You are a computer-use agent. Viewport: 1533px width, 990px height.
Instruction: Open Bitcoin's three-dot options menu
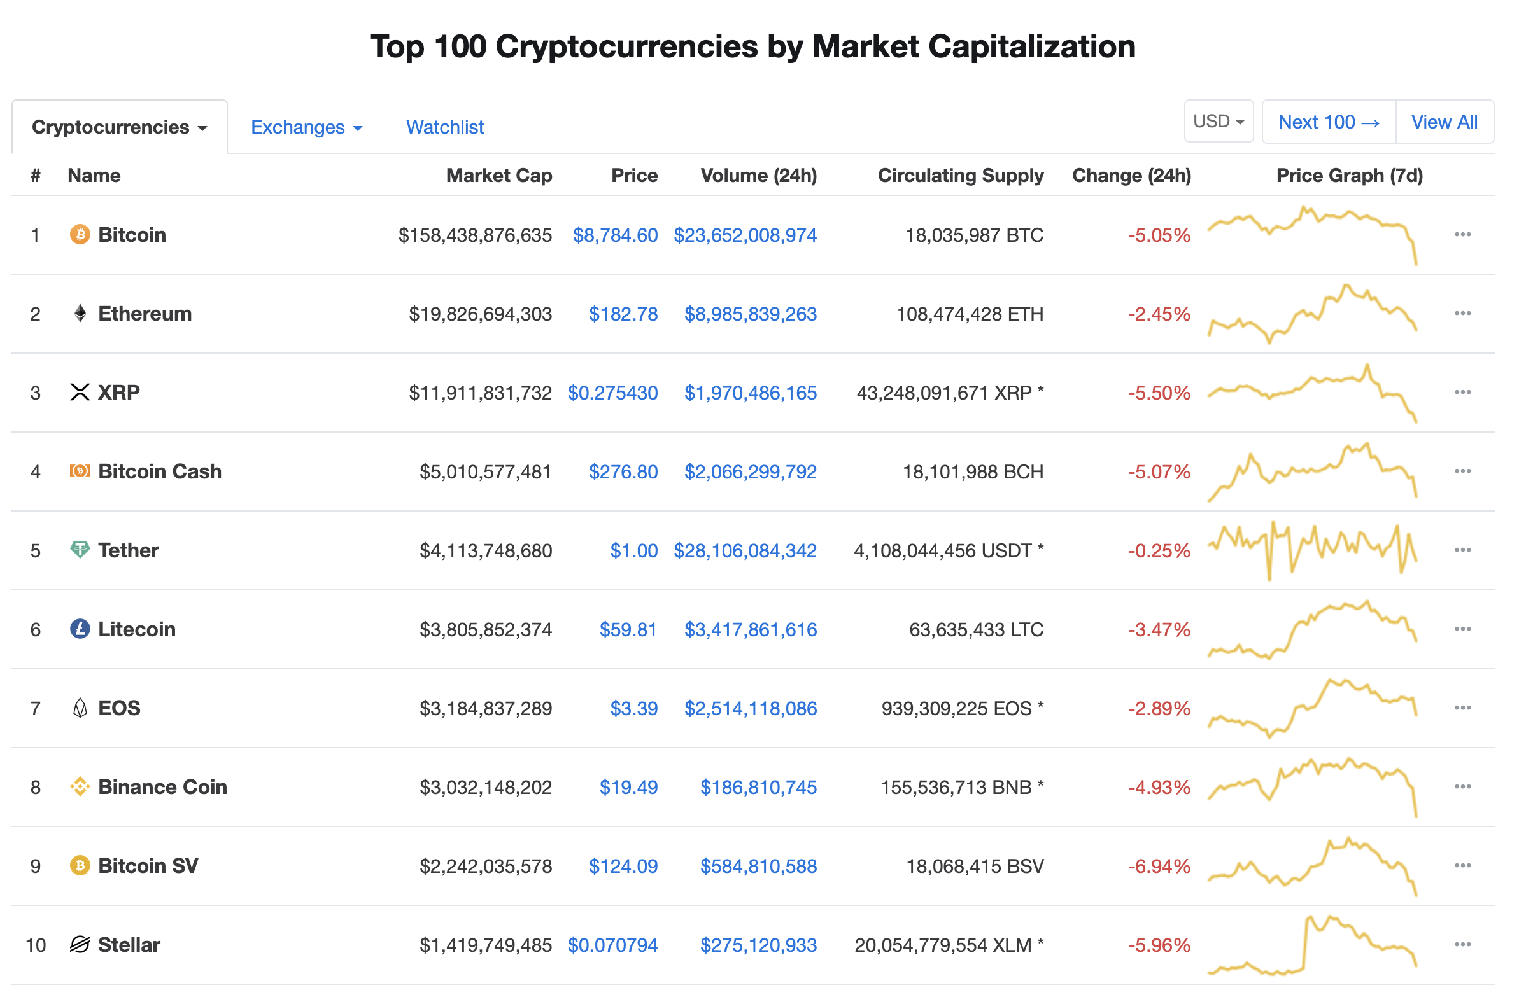point(1463,235)
